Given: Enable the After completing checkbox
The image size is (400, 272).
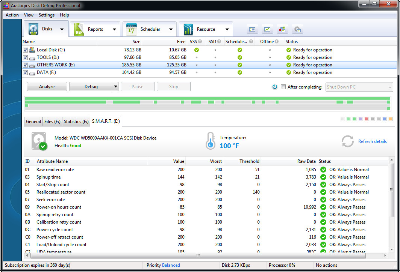Looking at the screenshot, I should click(x=283, y=87).
